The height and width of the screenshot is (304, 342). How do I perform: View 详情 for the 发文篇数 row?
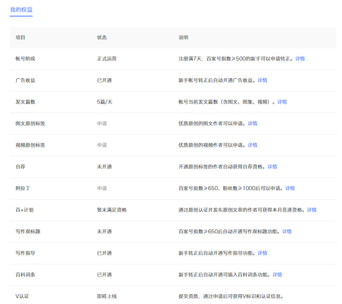pos(282,102)
